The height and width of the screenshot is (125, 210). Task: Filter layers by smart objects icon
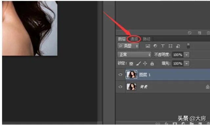[178, 46]
